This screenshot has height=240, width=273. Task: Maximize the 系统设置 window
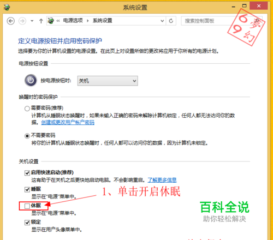pyautogui.click(x=244, y=6)
